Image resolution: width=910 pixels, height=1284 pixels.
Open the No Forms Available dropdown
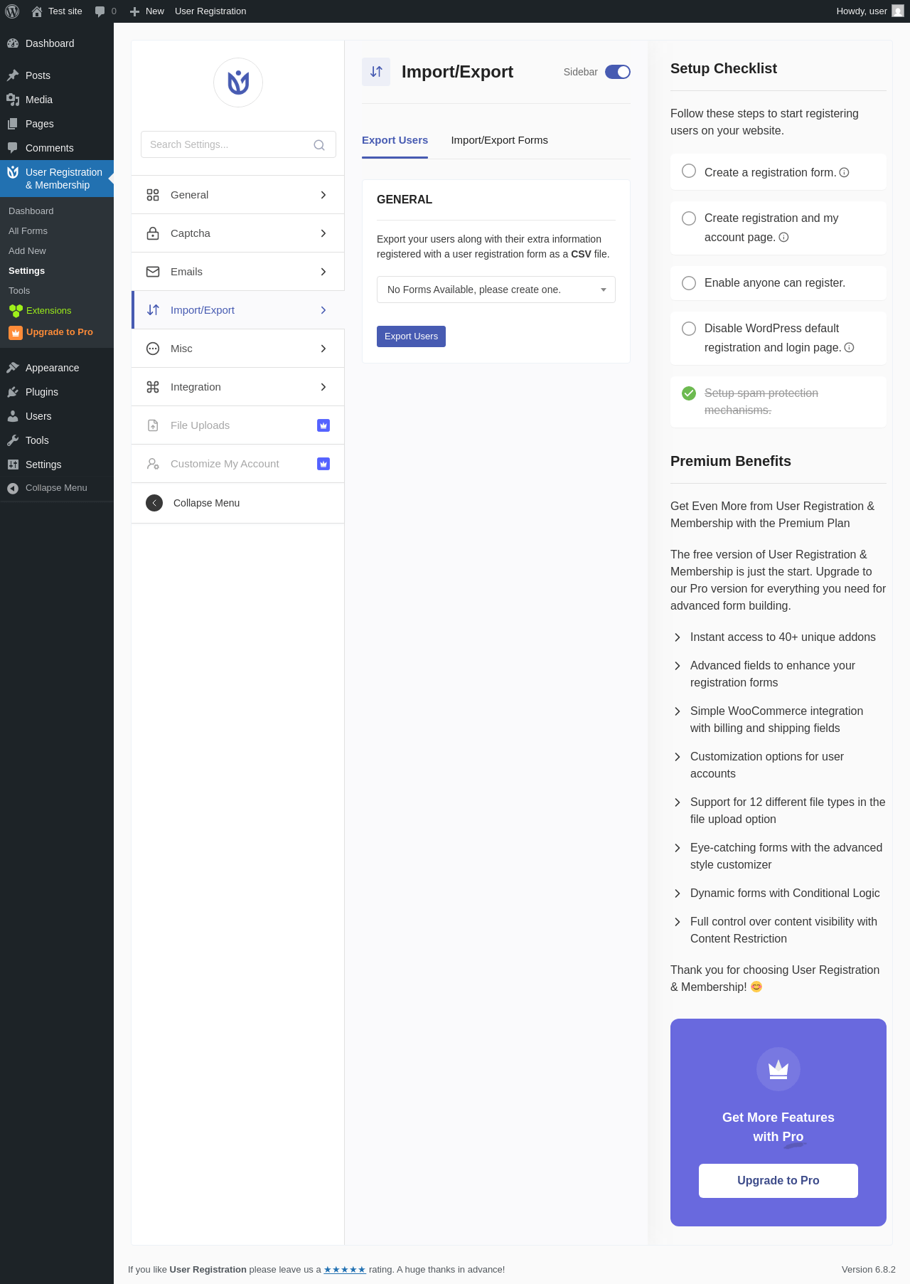(x=496, y=290)
